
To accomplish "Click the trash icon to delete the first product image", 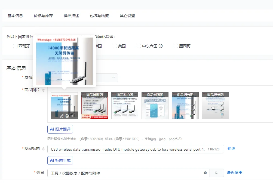I will (67, 116).
